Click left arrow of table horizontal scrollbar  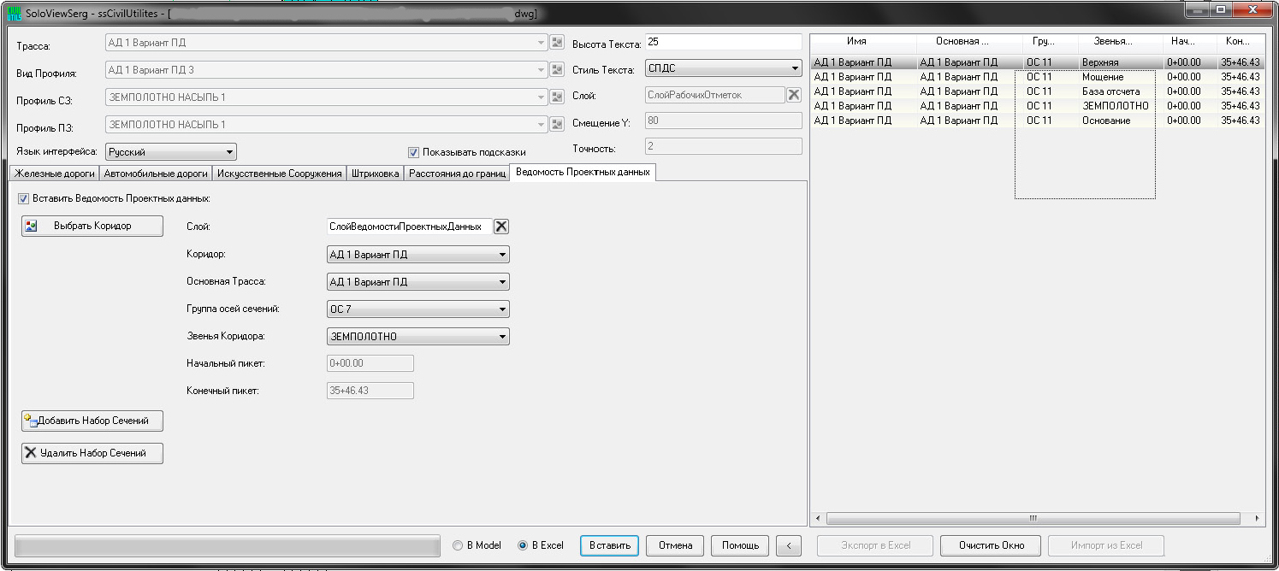(818, 519)
